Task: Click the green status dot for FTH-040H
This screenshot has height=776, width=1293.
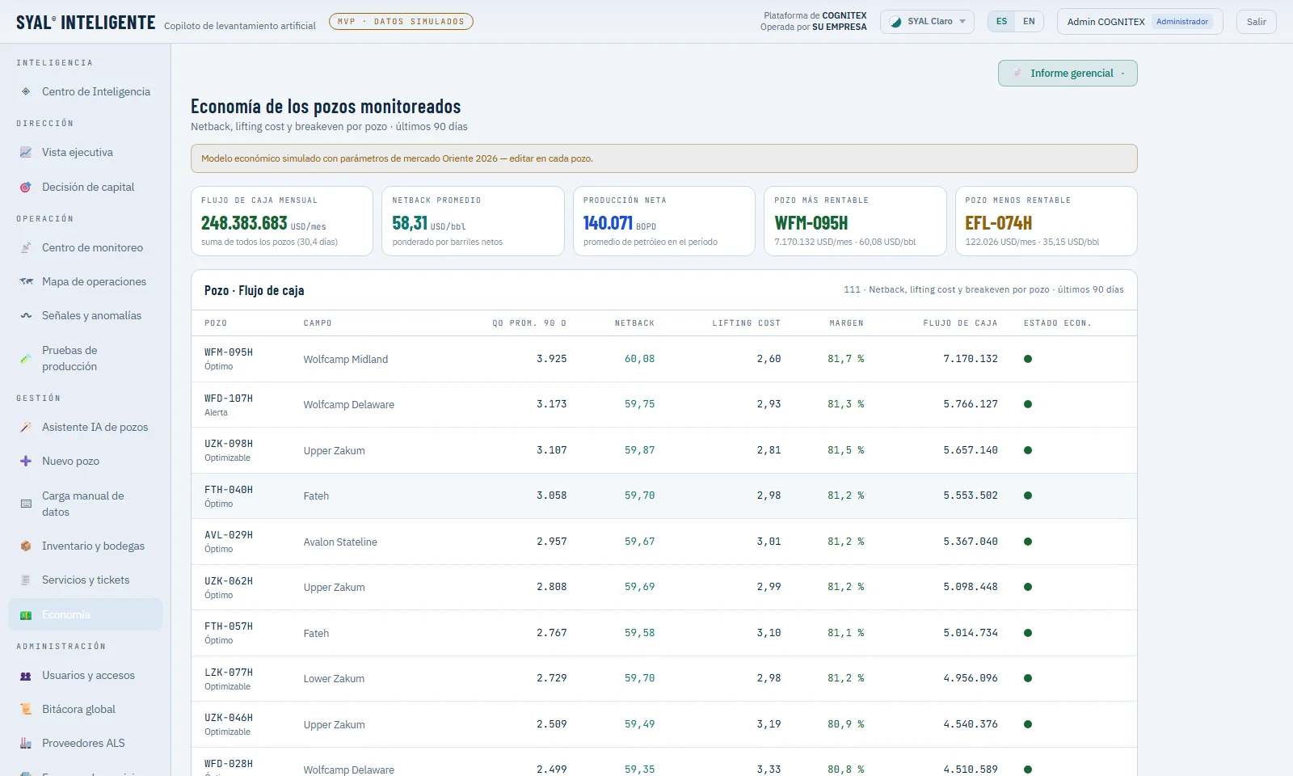Action: pos(1028,496)
